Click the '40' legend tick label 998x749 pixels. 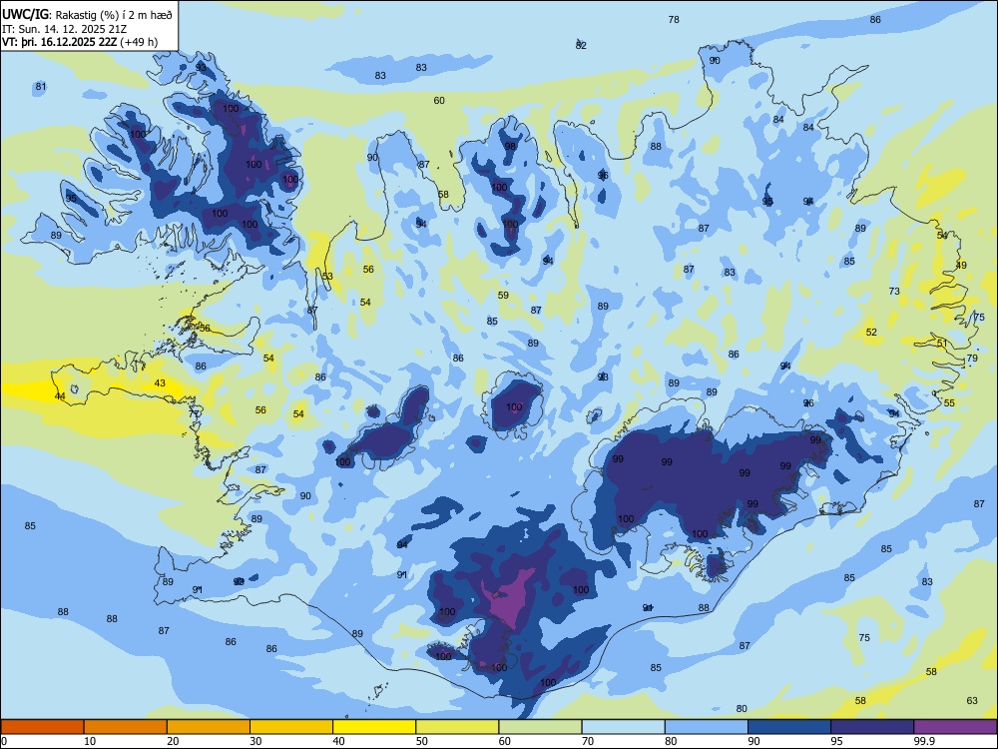point(338,741)
